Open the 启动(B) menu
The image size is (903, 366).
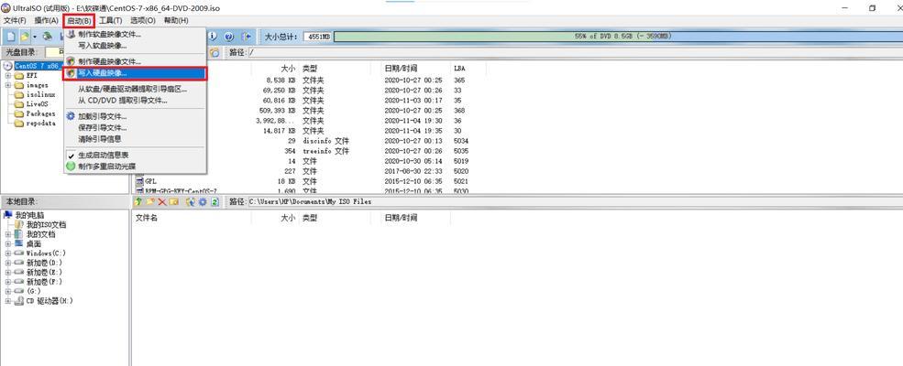[78, 21]
